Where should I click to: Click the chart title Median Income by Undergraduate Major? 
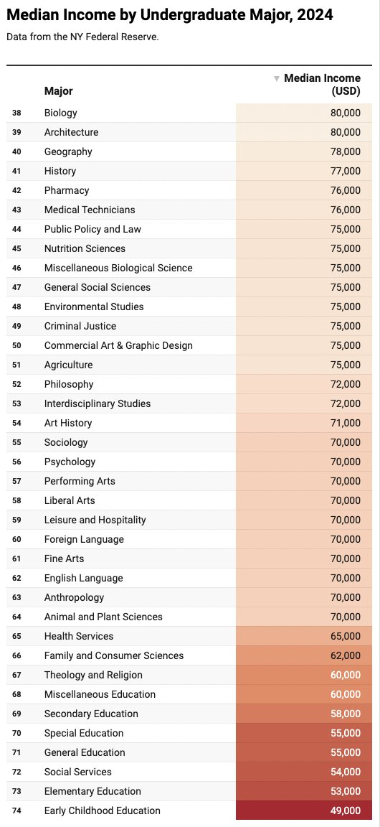click(x=170, y=15)
